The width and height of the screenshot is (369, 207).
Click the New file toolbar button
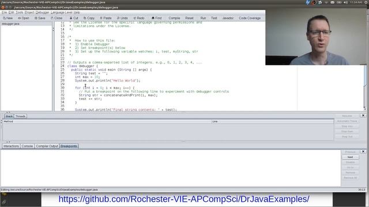[x=7, y=18]
